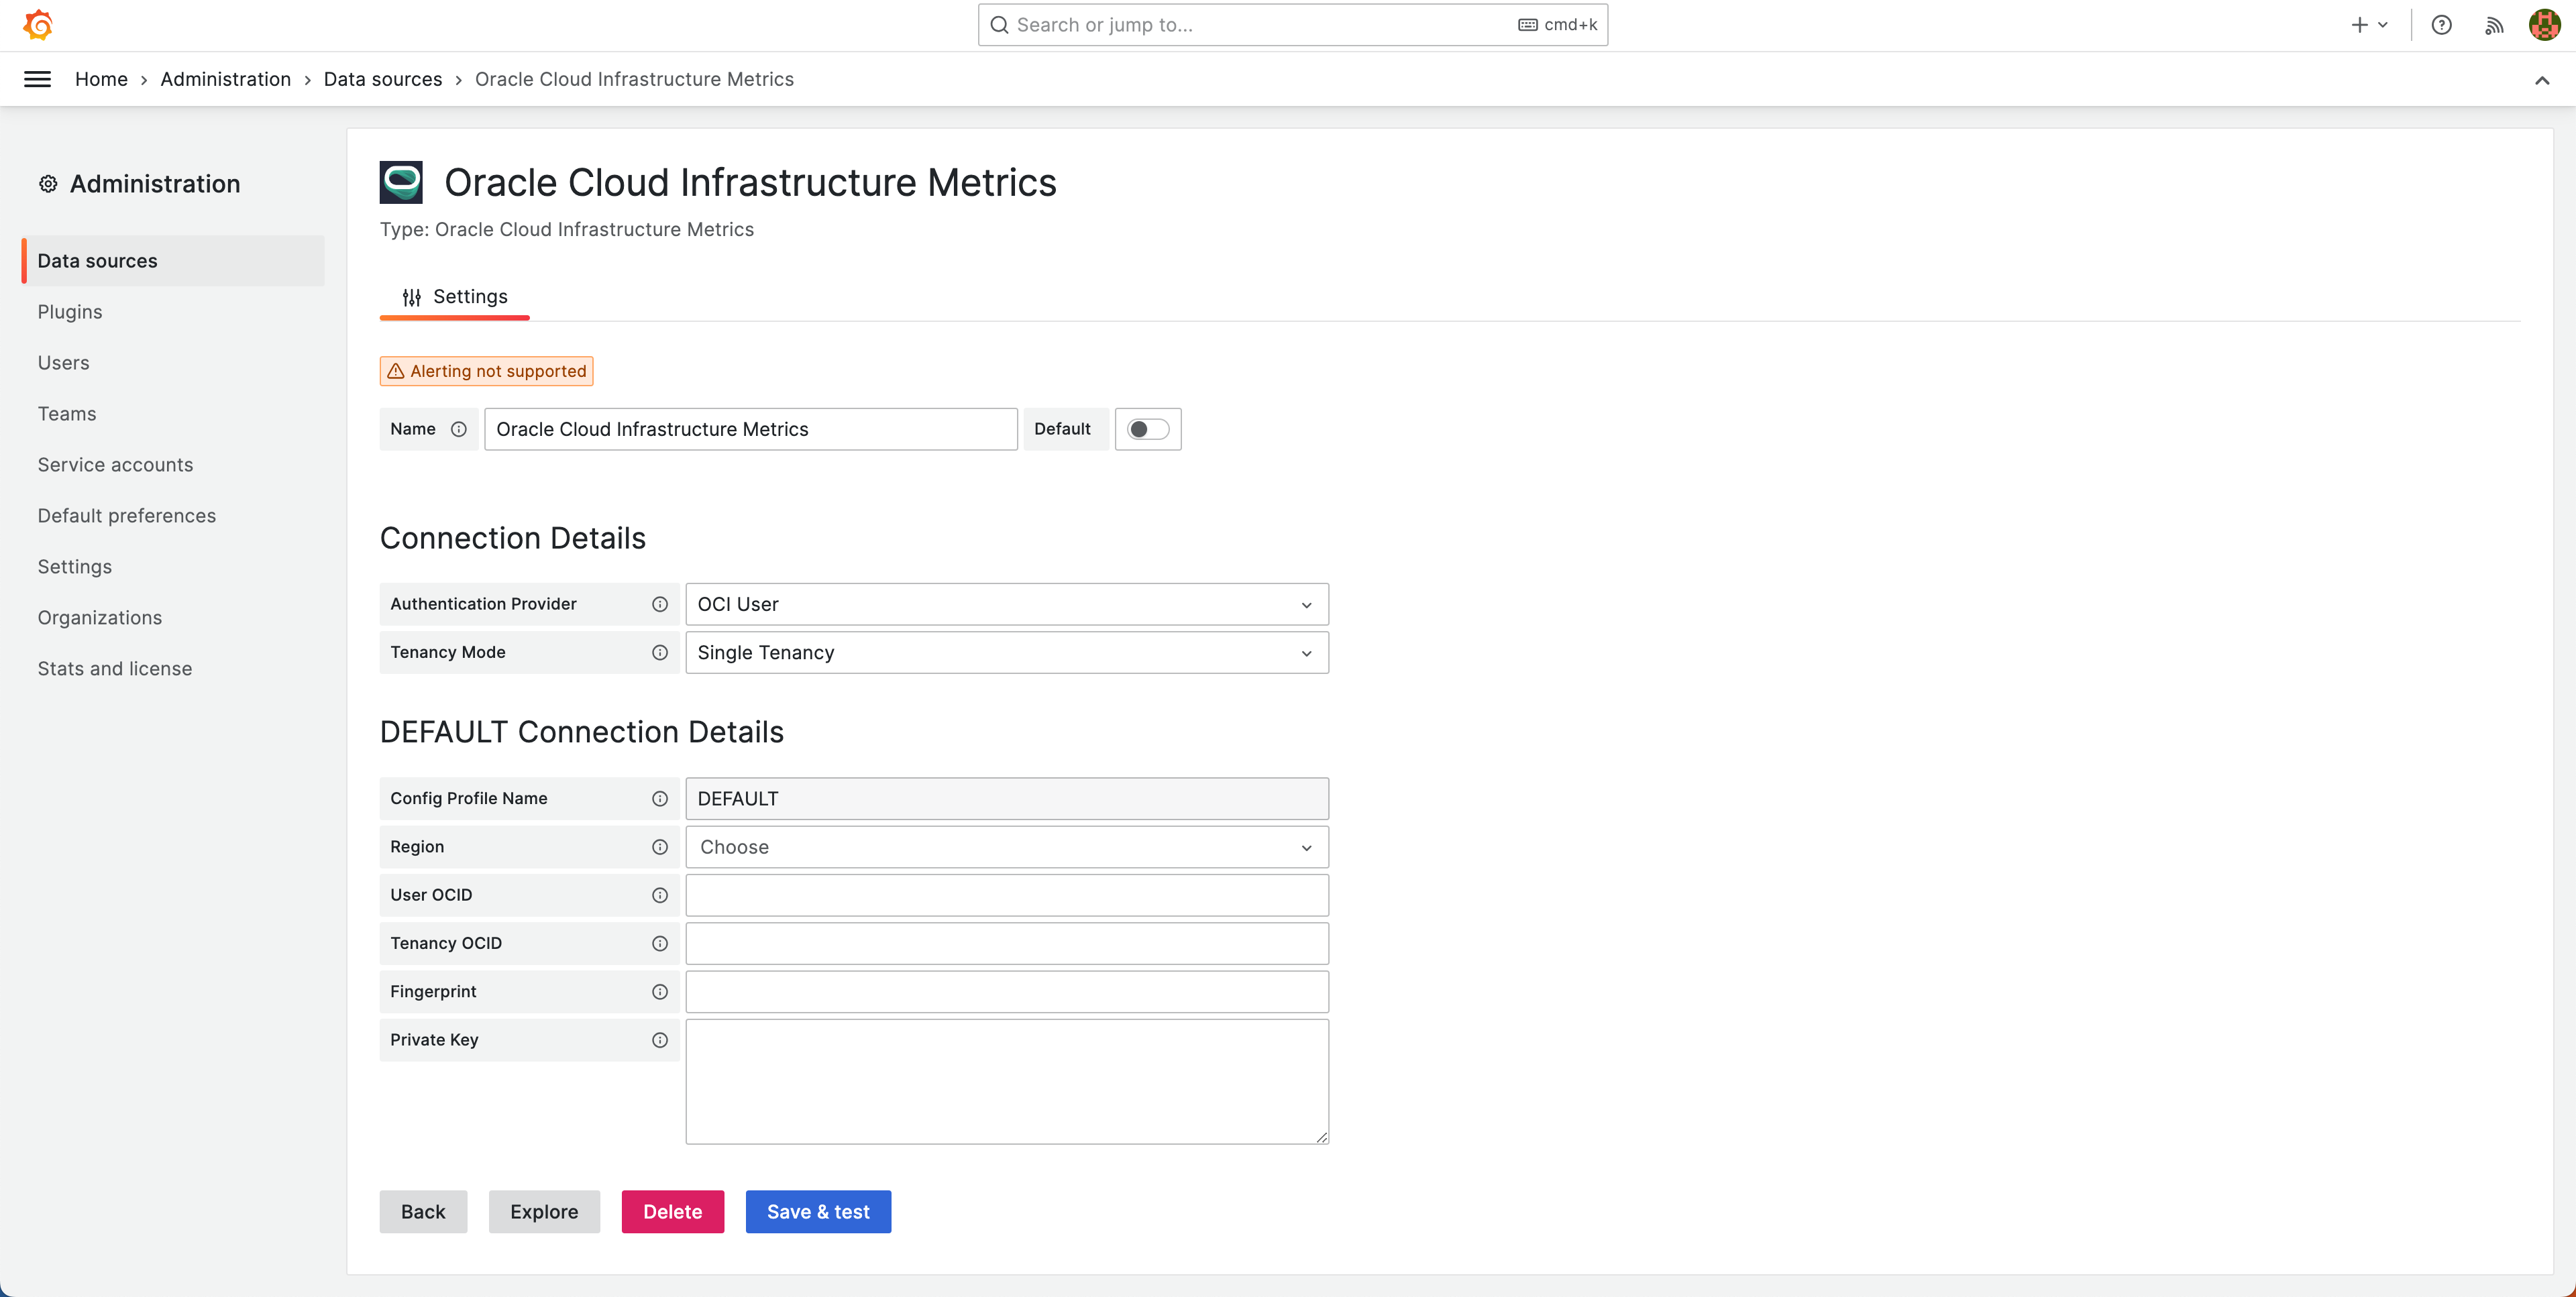This screenshot has height=1297, width=2576.
Task: Open the help question mark icon
Action: (2441, 25)
